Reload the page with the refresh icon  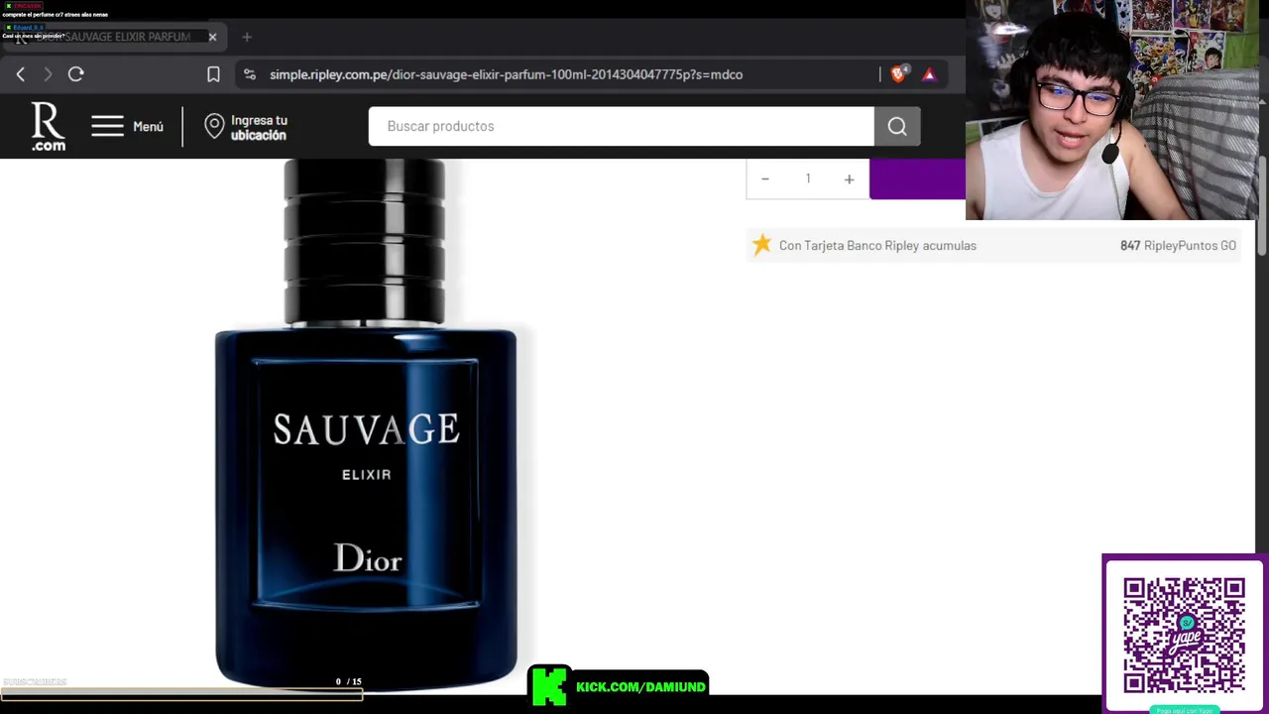click(x=75, y=74)
